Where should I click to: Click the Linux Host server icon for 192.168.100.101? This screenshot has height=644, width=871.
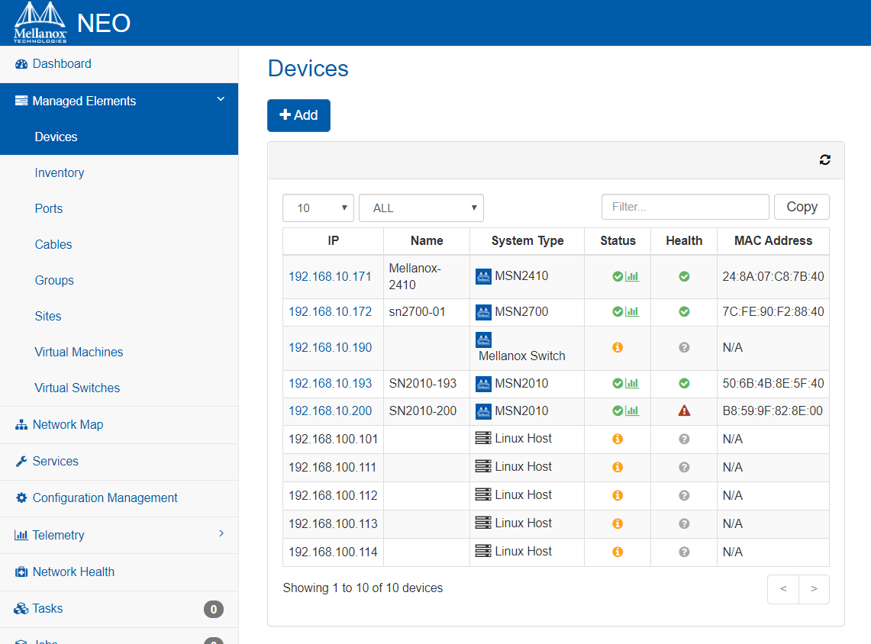(x=483, y=437)
